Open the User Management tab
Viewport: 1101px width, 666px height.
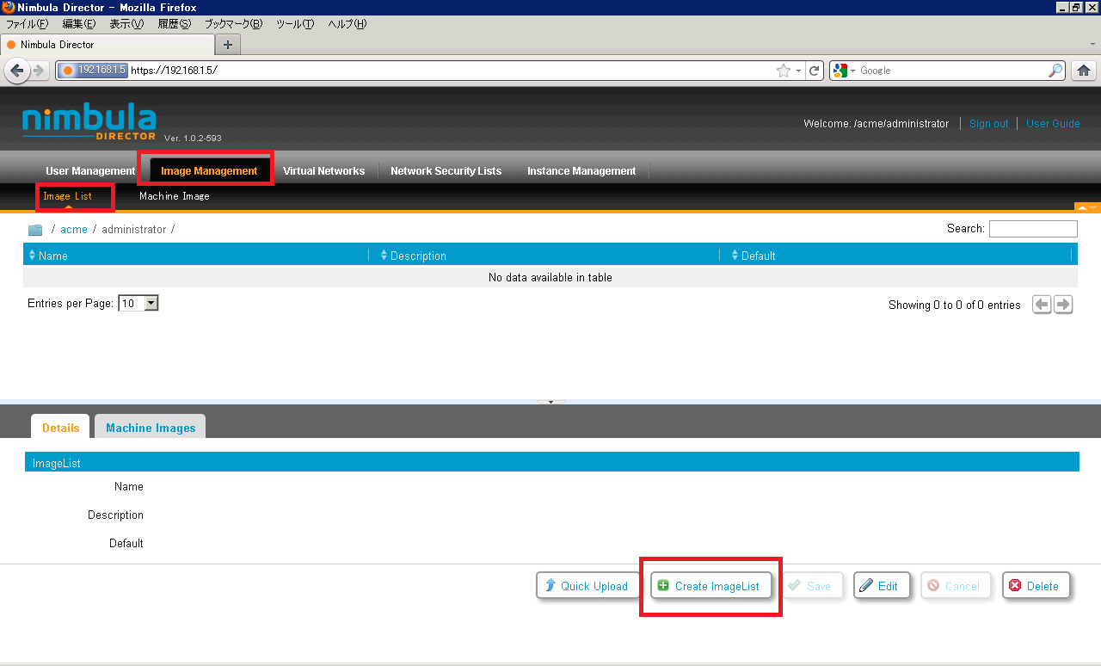pyautogui.click(x=90, y=171)
